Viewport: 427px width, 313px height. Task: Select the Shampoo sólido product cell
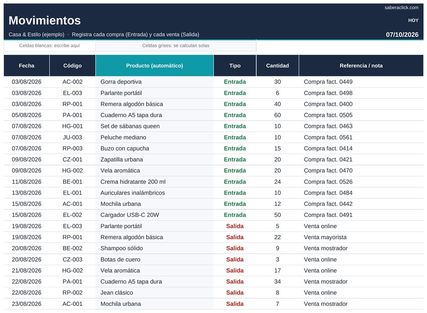click(154, 248)
